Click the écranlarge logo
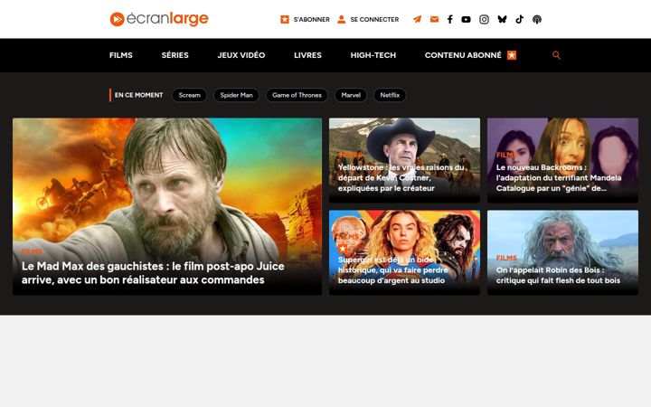Screen dimensions: 651x407 pos(159,19)
